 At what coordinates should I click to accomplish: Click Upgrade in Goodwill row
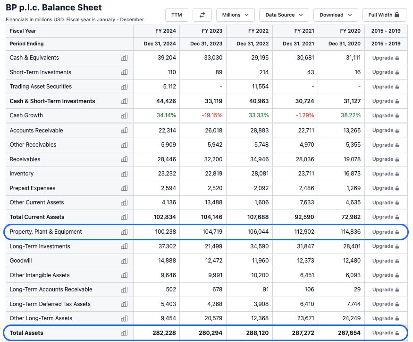pyautogui.click(x=386, y=261)
